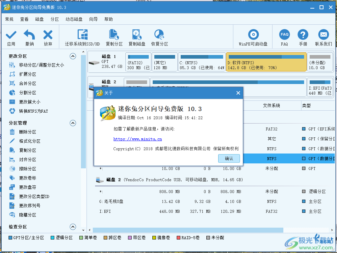Collapse the 分区管理 section
The height and width of the screenshot is (253, 337).
(x=73, y=123)
